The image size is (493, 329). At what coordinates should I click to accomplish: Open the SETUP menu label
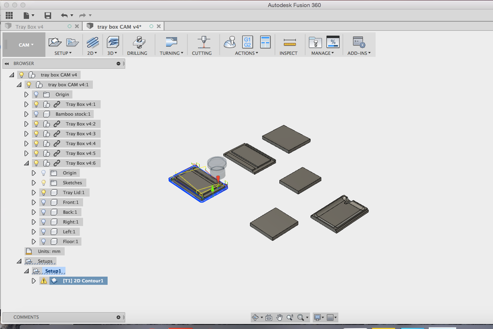63,53
